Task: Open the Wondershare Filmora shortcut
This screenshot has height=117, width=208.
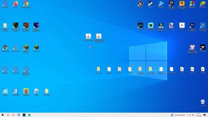Action: [161, 25]
